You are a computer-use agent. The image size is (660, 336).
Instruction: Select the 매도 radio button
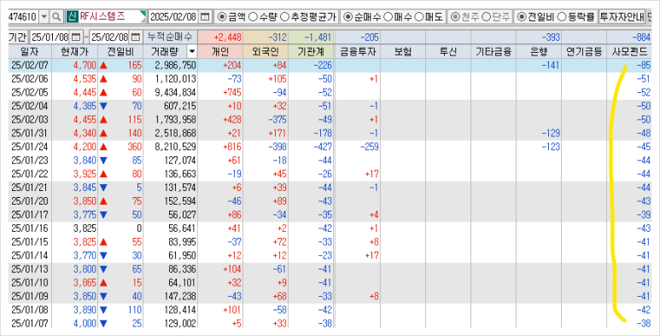pos(419,17)
